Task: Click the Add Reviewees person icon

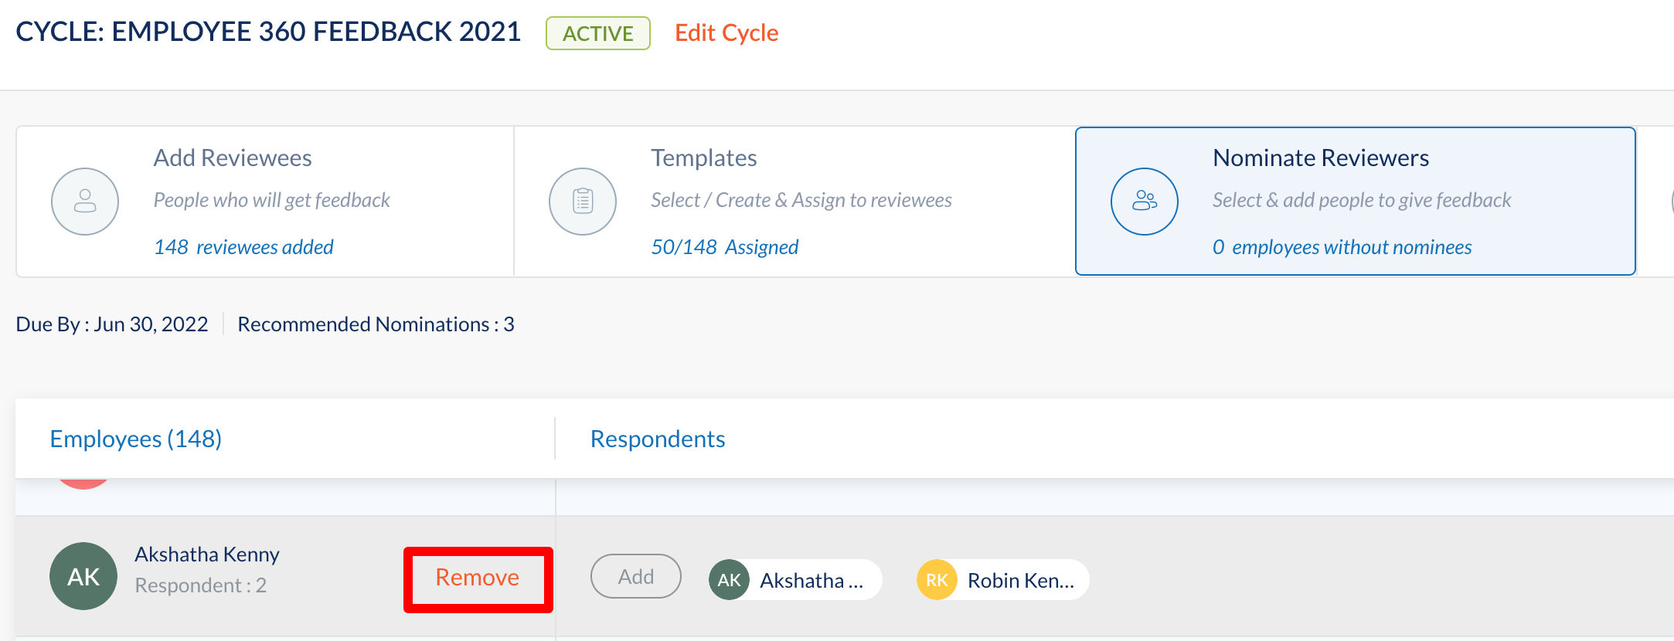Action: [x=85, y=202]
